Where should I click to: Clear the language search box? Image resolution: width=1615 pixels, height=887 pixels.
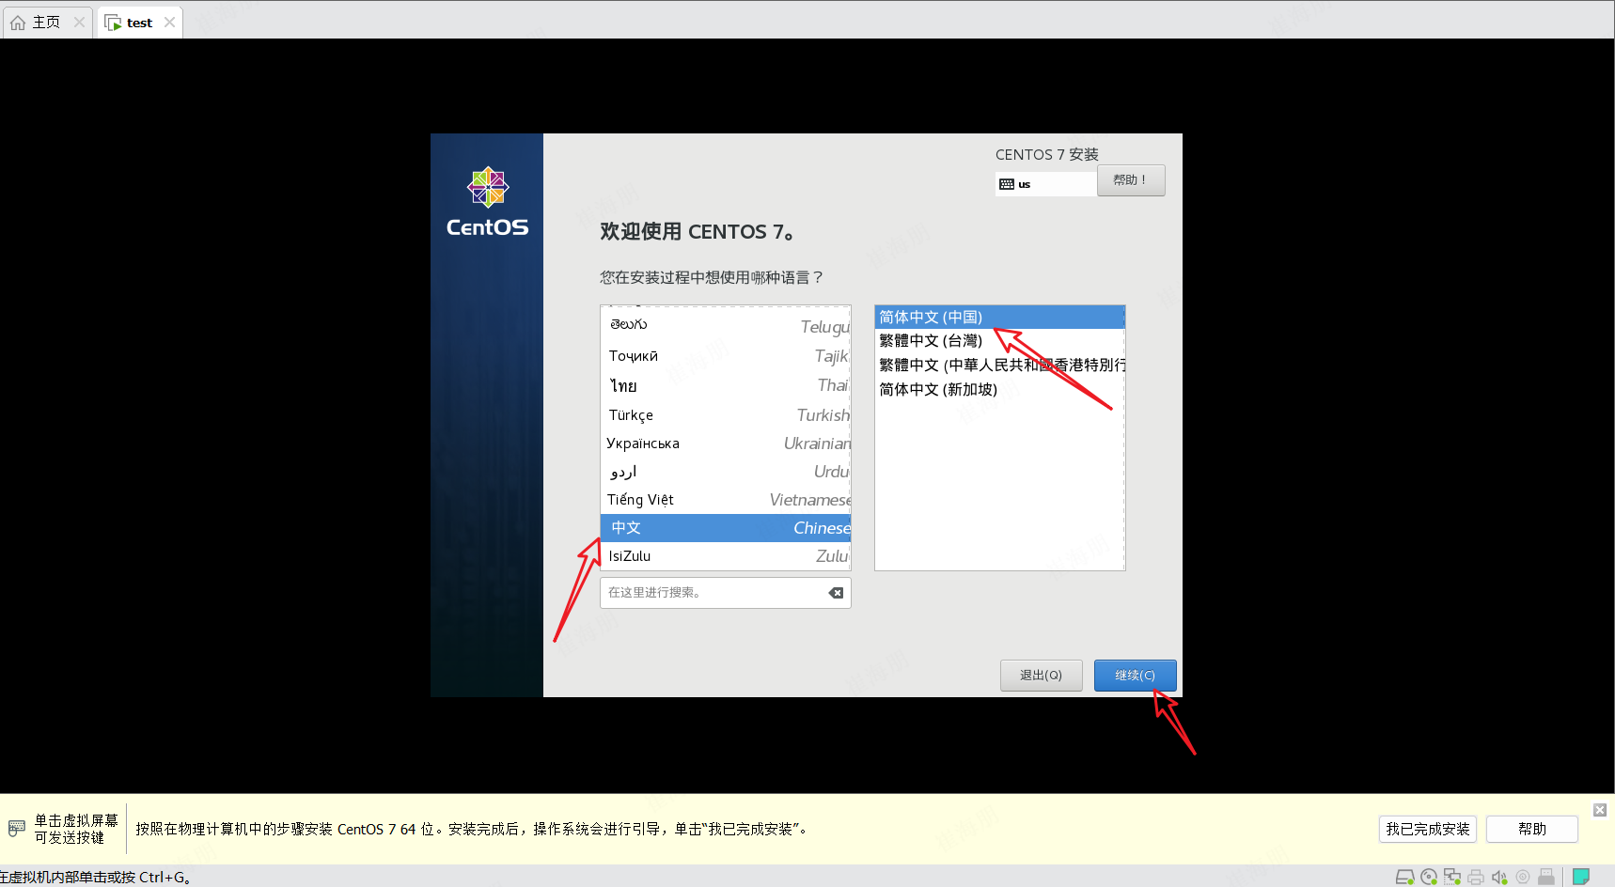click(836, 593)
